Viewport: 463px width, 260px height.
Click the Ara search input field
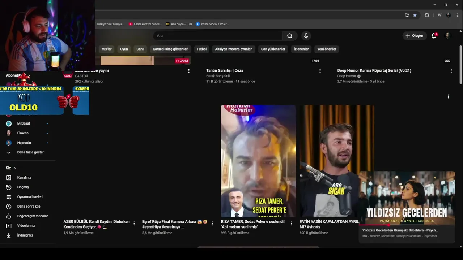coord(217,36)
